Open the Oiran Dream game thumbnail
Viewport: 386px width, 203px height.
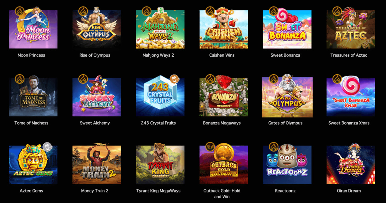(351, 165)
